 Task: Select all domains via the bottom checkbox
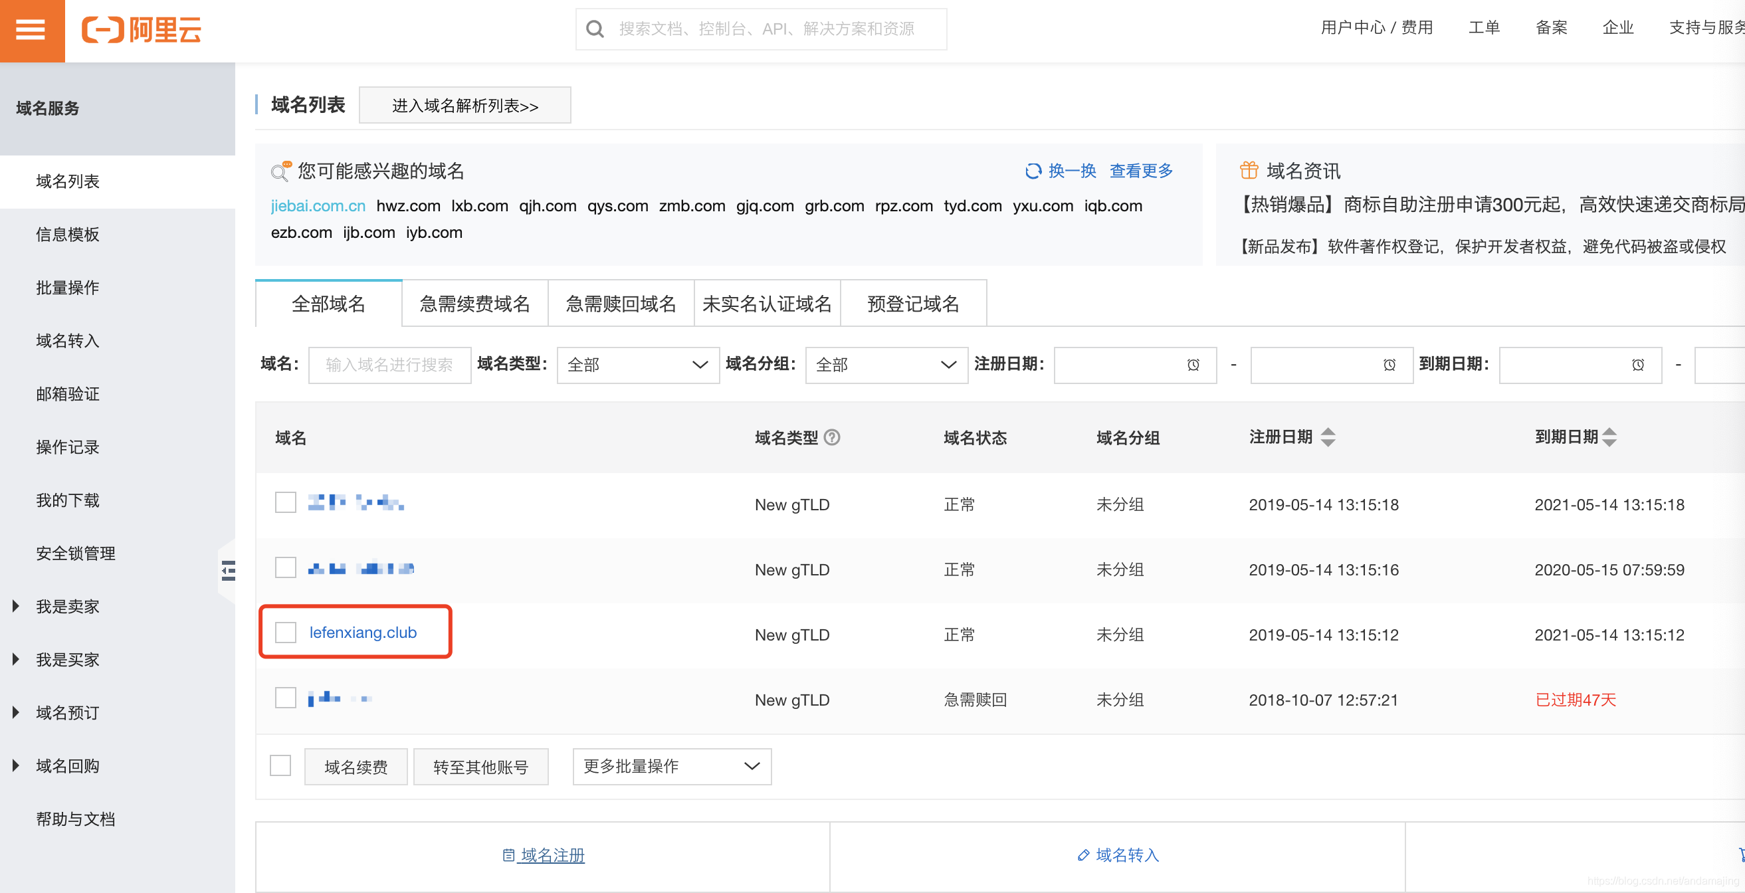(x=280, y=765)
